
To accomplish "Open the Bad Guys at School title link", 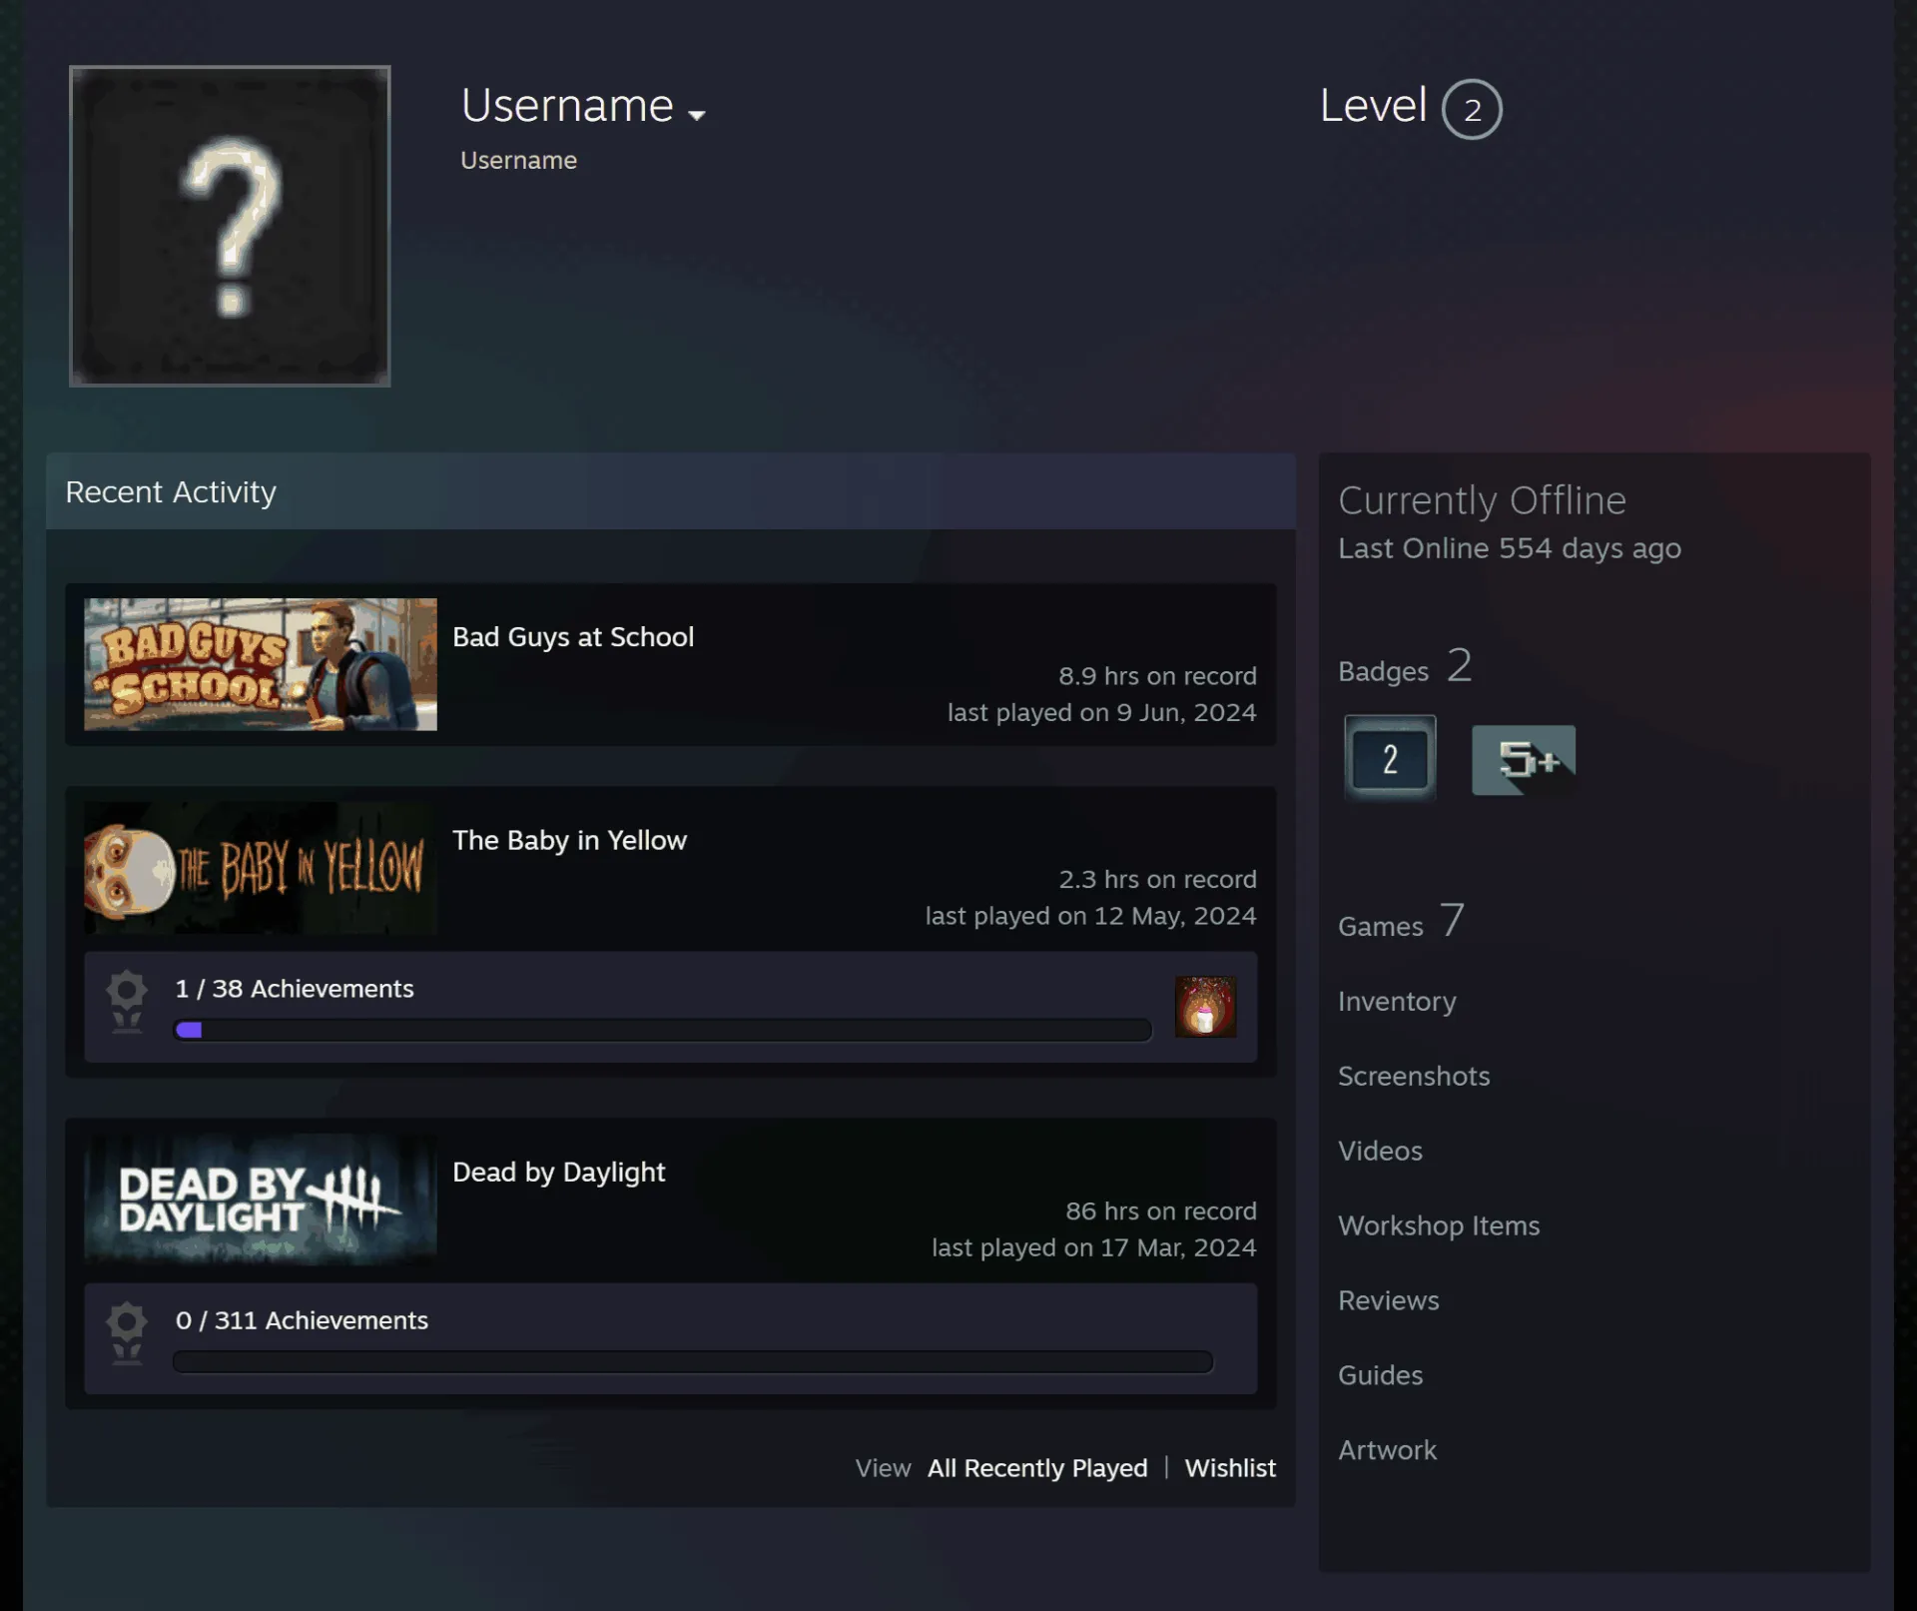I will (x=573, y=637).
